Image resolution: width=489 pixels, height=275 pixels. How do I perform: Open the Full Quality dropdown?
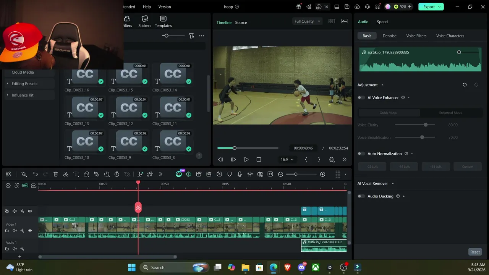pyautogui.click(x=308, y=21)
